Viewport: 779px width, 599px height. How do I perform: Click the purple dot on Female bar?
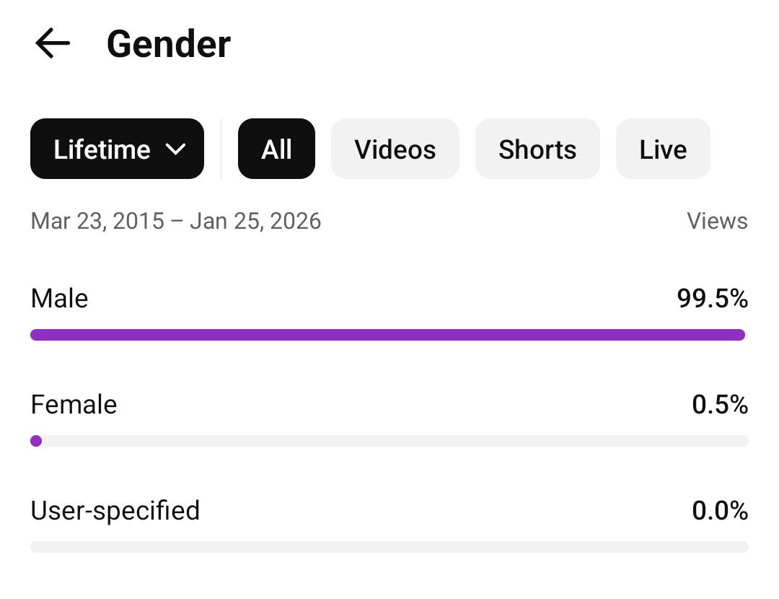(36, 441)
